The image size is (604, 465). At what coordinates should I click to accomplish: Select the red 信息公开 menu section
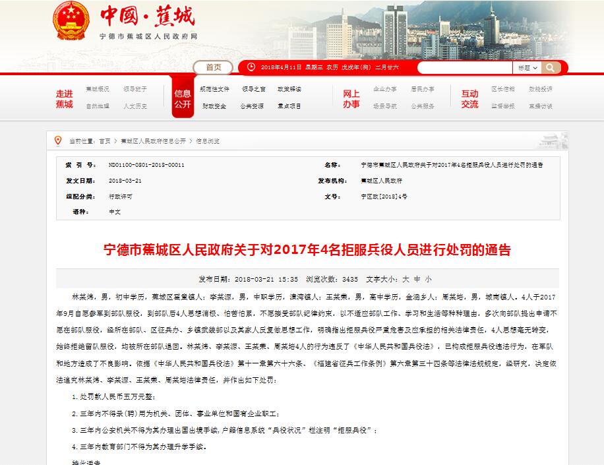point(183,99)
